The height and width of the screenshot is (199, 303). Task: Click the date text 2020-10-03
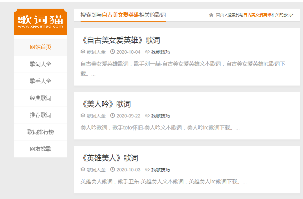click(128, 170)
